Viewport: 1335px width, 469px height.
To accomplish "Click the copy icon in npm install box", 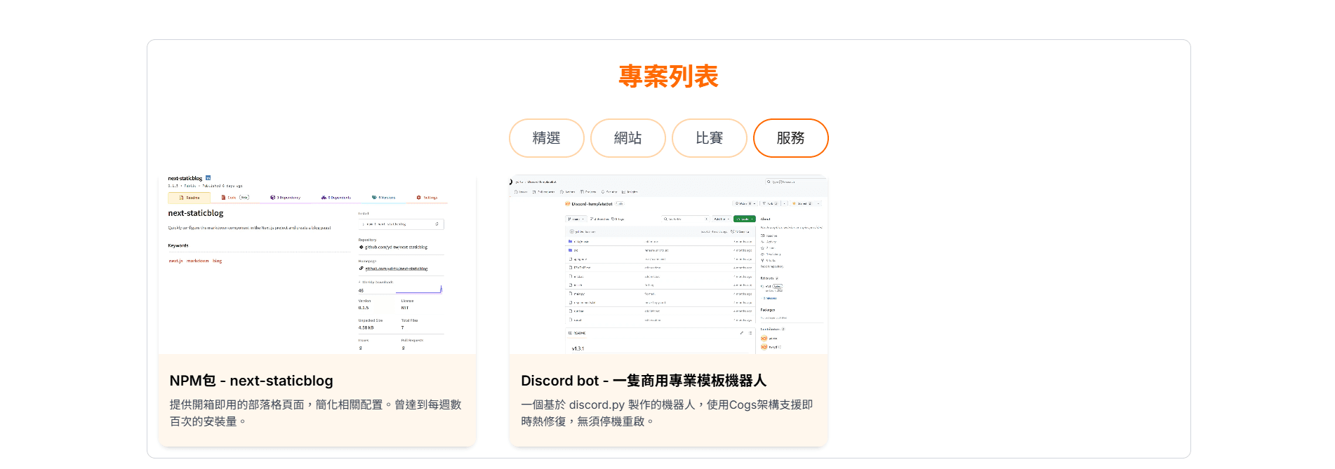I will coord(437,224).
